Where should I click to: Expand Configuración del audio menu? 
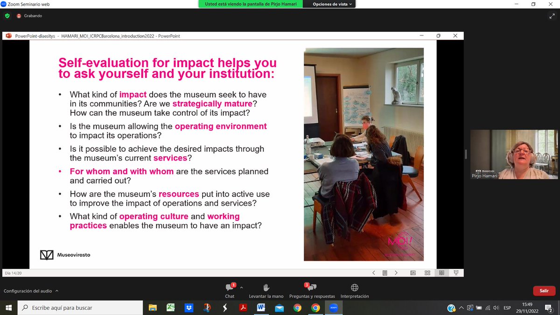31,291
